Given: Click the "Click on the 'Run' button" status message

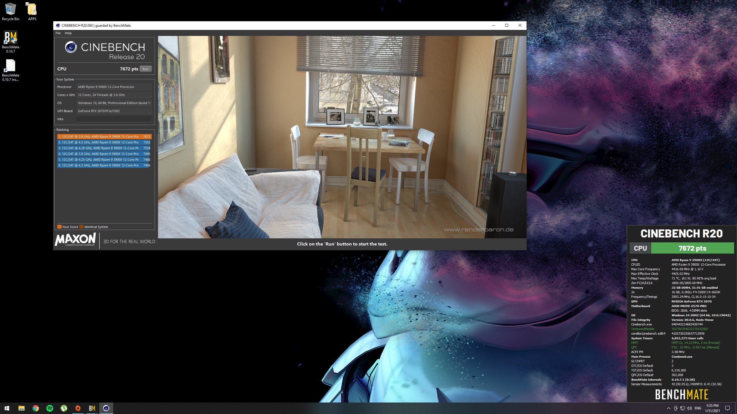Looking at the screenshot, I should tap(342, 244).
